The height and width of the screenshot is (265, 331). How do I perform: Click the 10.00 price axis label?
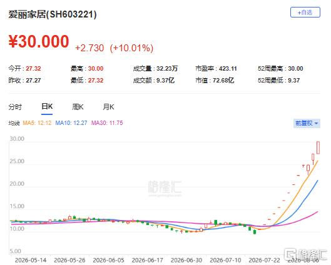click(x=17, y=229)
